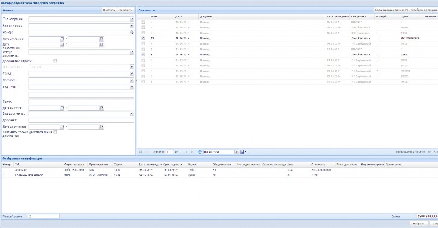Collapse the filter panel using splitter arrow
Image resolution: width=438 pixels, height=228 pixels.
(x=136, y=81)
